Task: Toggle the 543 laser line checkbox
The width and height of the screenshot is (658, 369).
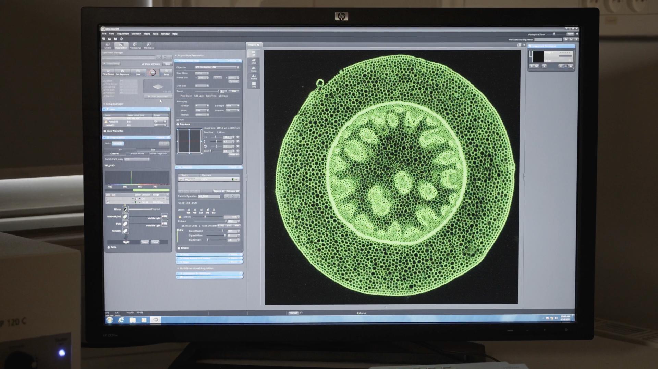Action: [208, 209]
